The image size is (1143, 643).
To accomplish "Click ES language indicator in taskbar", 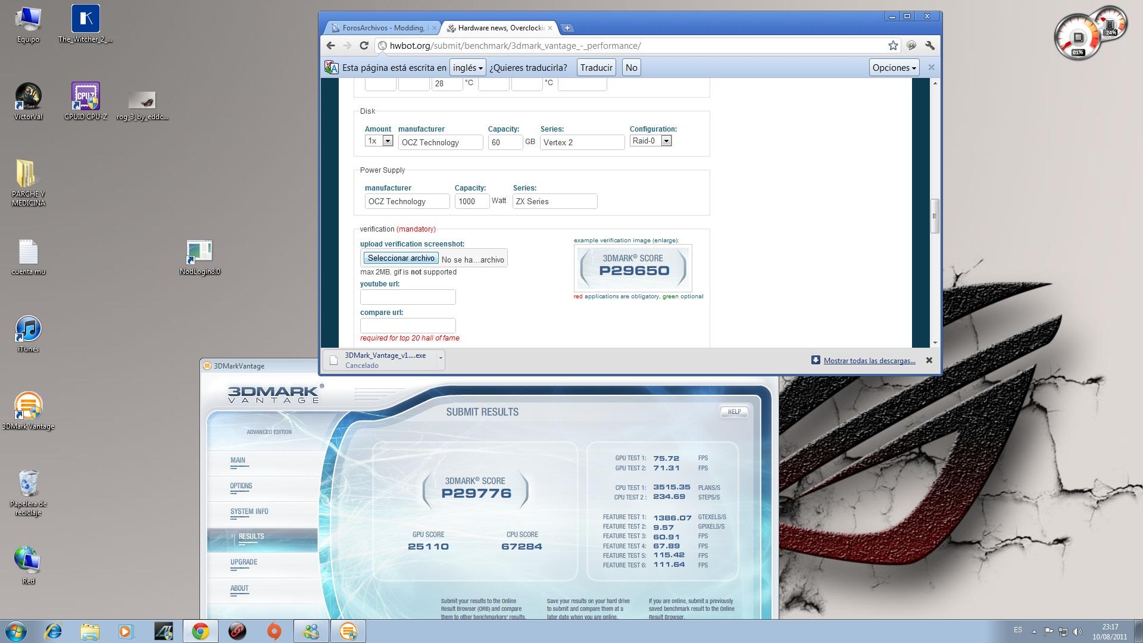I will (x=1018, y=630).
